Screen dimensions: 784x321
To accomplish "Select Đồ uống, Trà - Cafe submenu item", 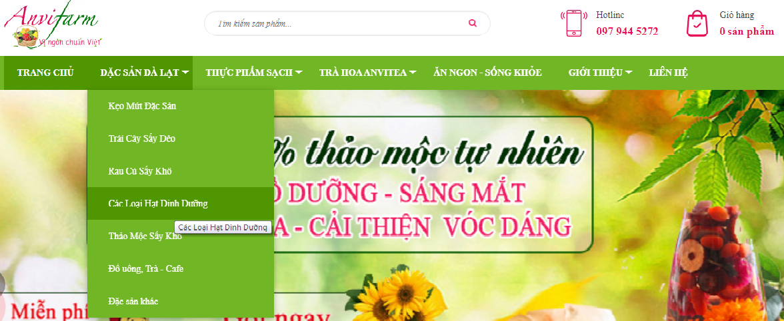I will point(181,268).
